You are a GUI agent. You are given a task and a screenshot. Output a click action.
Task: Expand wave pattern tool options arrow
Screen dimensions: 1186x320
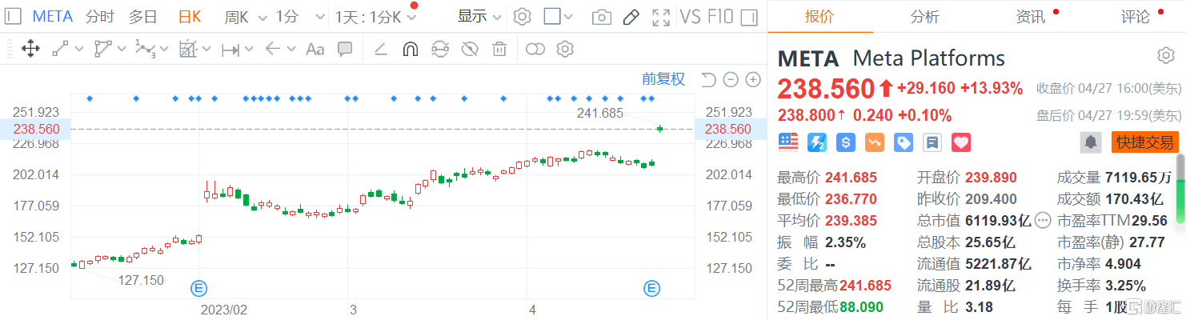(x=165, y=50)
